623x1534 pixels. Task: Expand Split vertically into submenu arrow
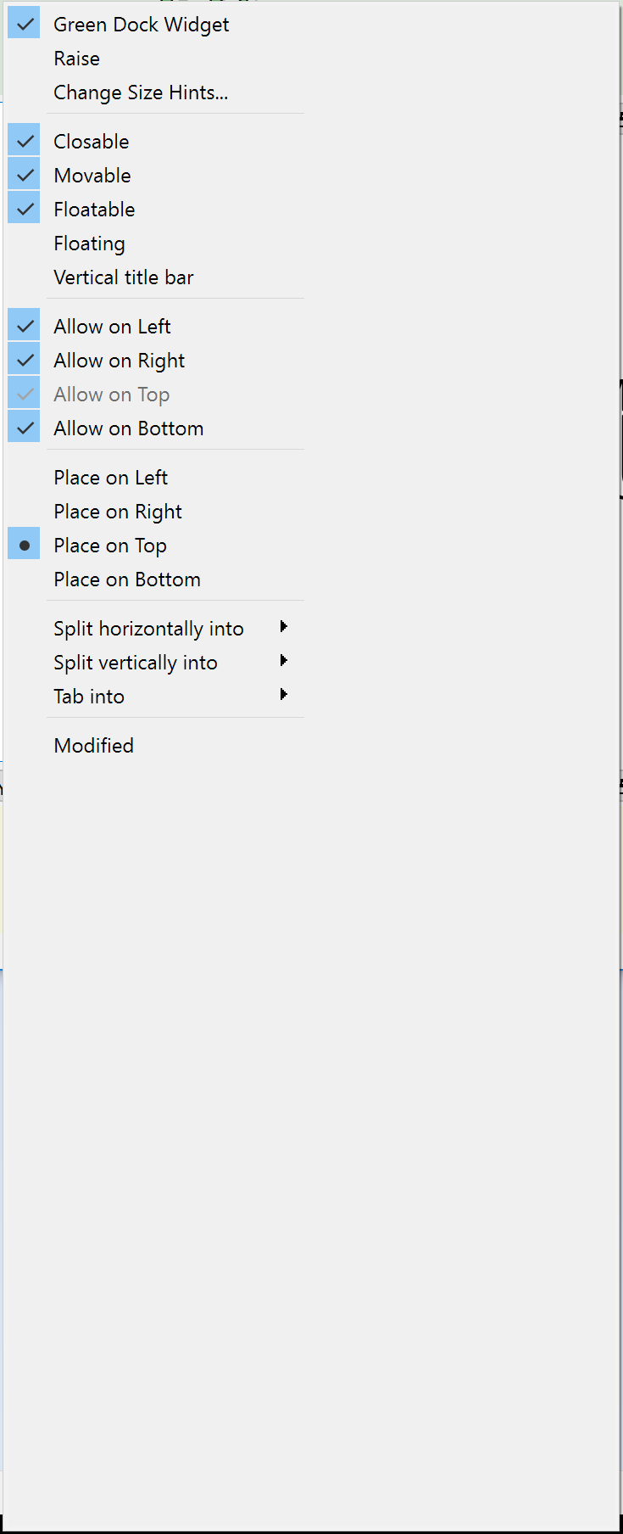(x=283, y=661)
